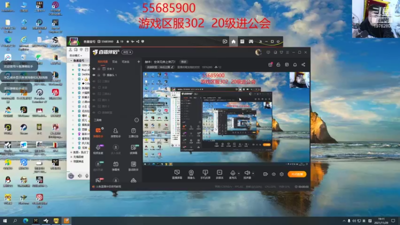Screen dimensions: 400x225
Task: Add the 摄像头 camera source
Action: [191, 174]
